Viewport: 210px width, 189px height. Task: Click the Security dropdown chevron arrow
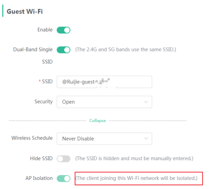click(x=146, y=102)
